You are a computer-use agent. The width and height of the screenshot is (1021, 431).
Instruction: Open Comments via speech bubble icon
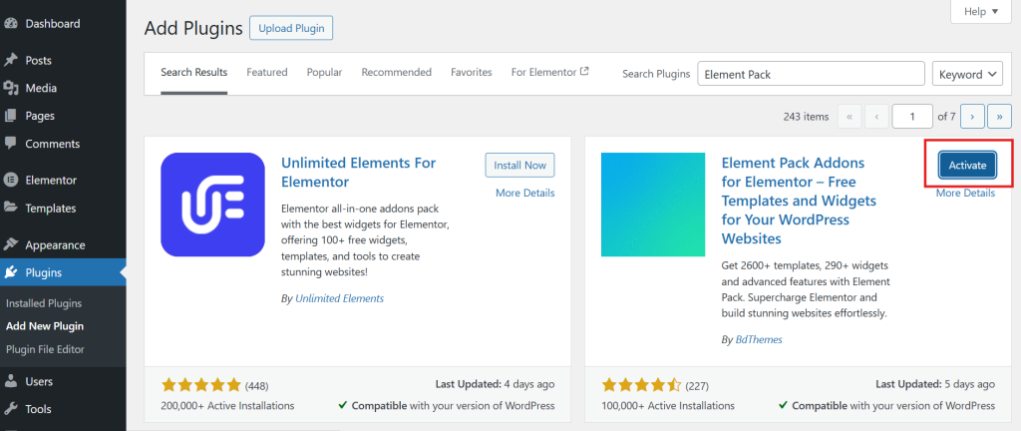(11, 144)
